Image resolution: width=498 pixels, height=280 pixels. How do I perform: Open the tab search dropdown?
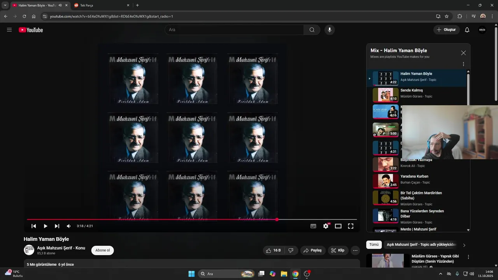coord(5,5)
